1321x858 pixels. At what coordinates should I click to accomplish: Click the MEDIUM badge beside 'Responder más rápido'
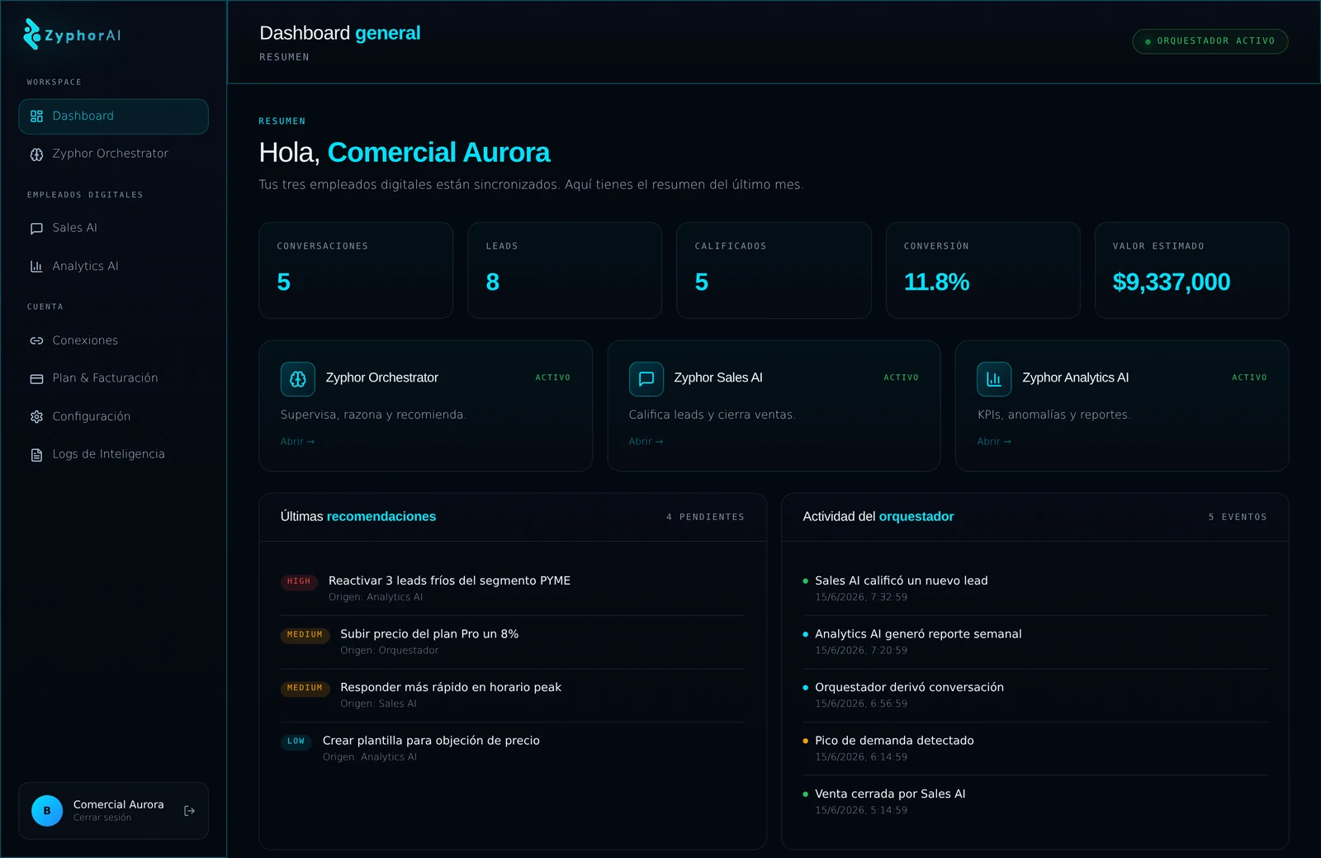[305, 688]
